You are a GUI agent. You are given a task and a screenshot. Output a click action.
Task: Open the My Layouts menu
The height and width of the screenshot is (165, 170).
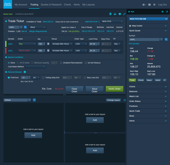pyautogui.click(x=88, y=5)
